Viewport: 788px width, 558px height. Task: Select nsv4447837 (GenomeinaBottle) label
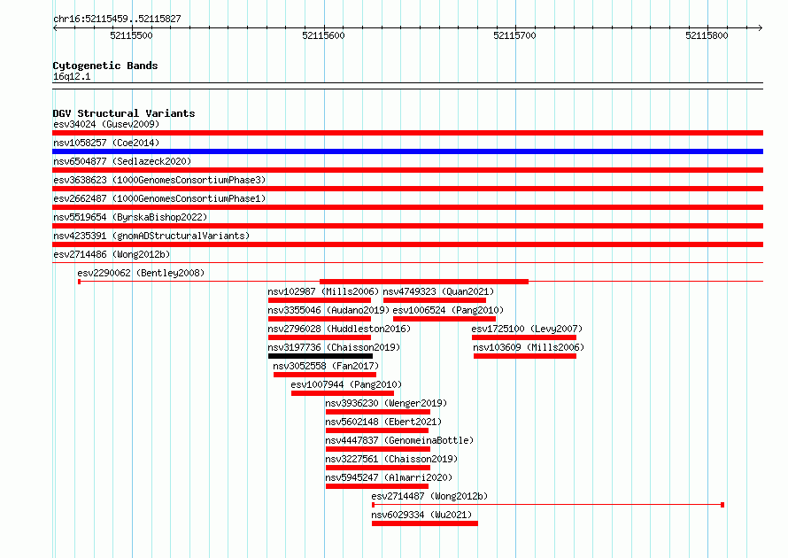tap(399, 440)
